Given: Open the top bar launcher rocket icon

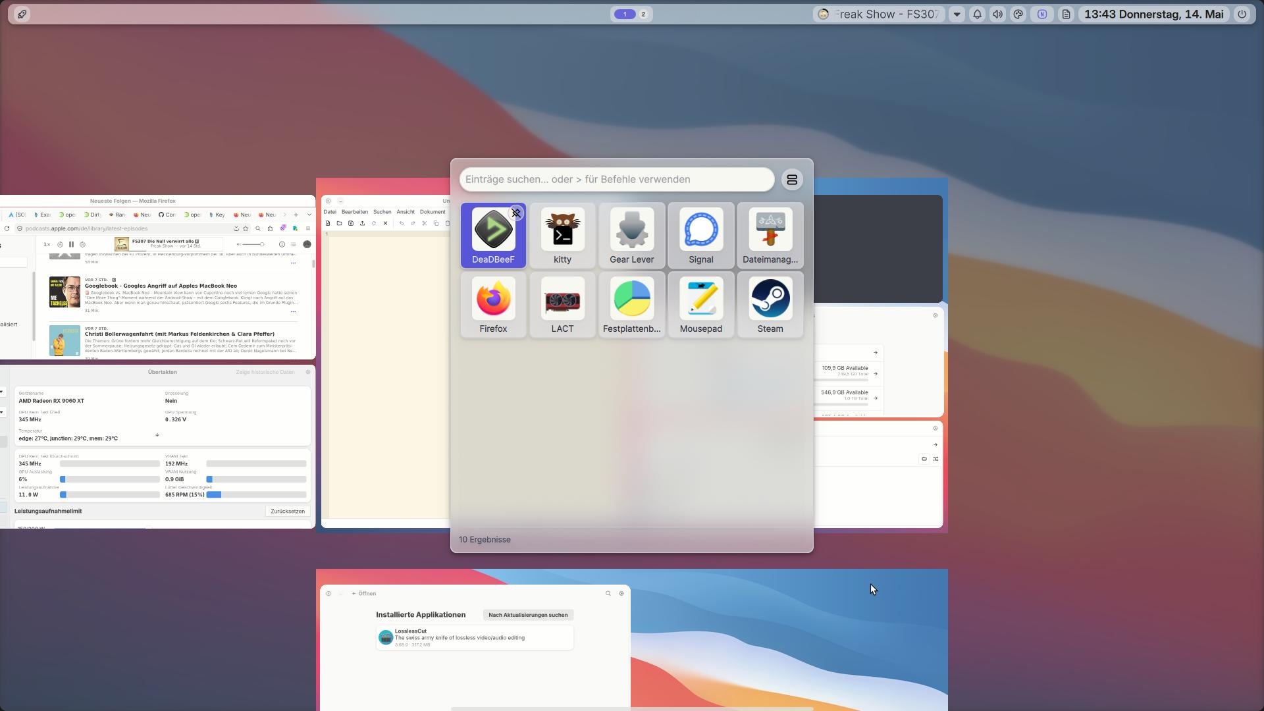Looking at the screenshot, I should (22, 14).
